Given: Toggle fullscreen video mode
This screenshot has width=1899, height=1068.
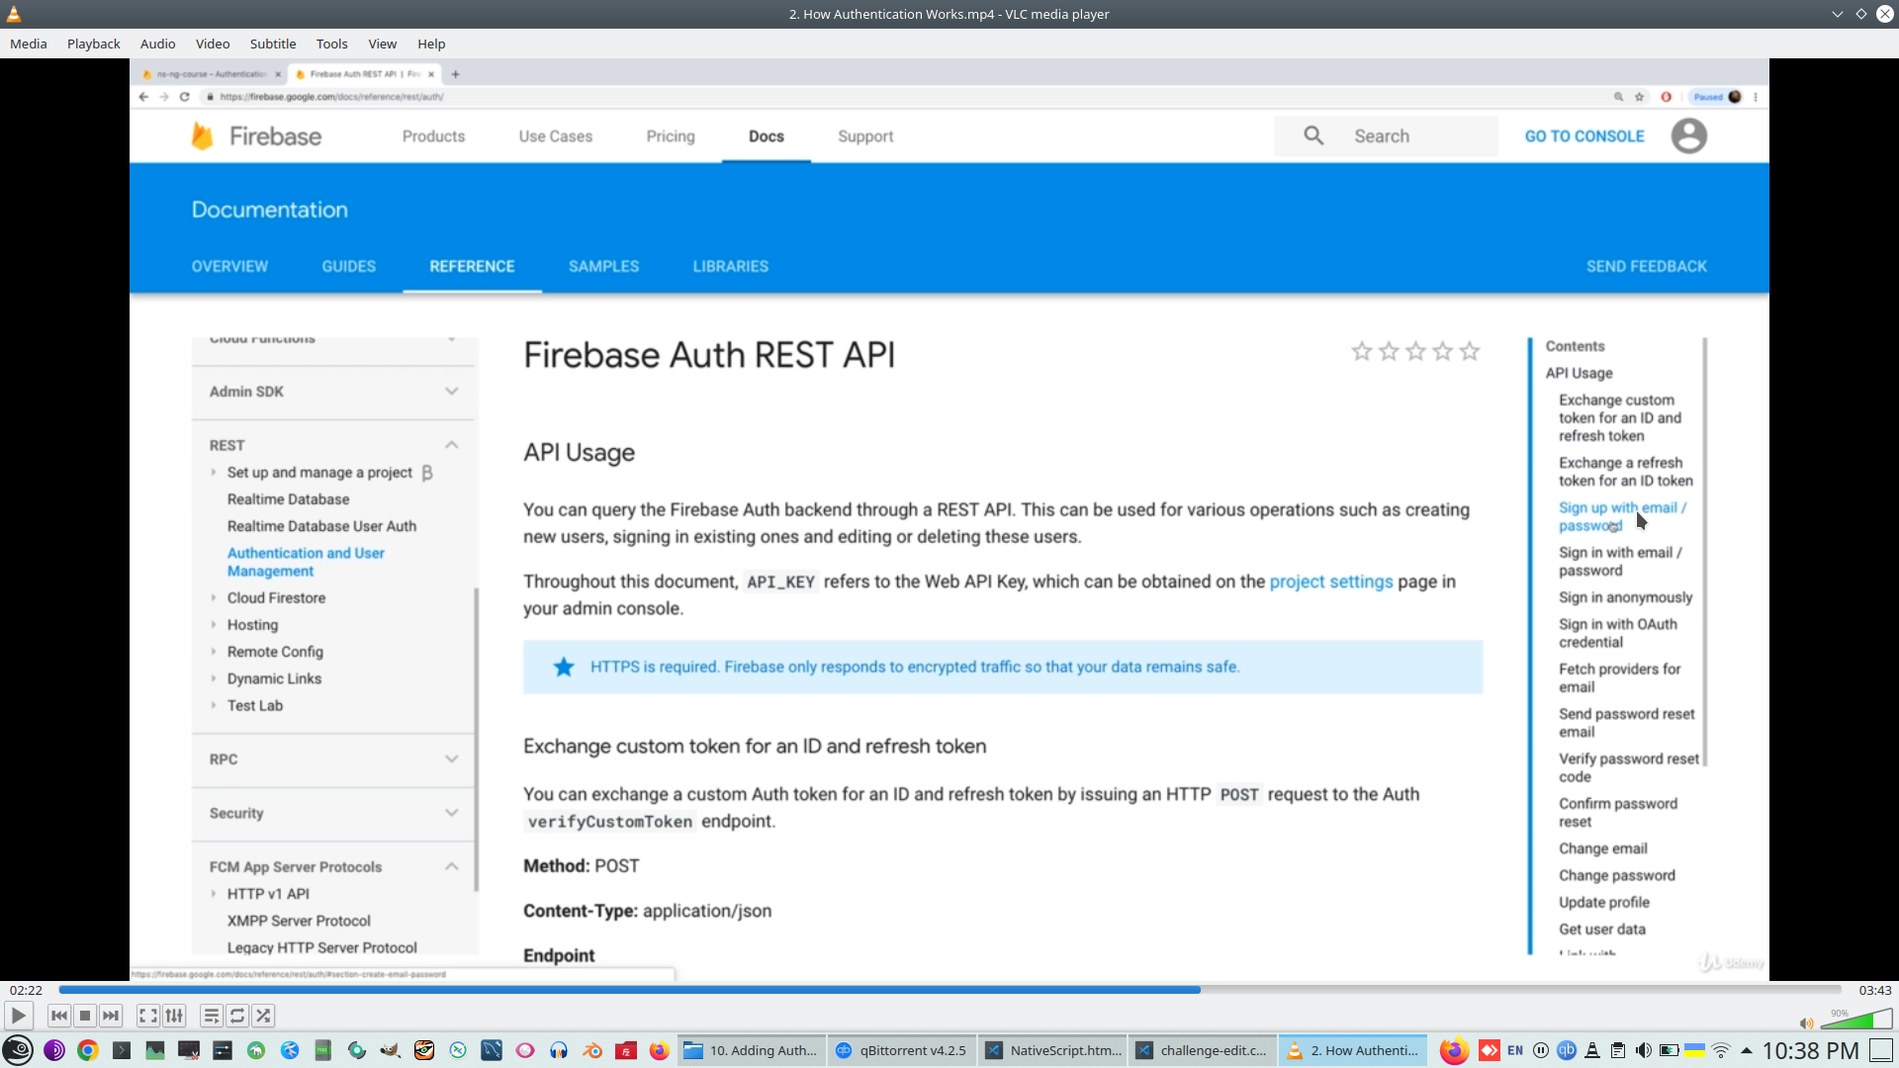Looking at the screenshot, I should pos(147,1016).
